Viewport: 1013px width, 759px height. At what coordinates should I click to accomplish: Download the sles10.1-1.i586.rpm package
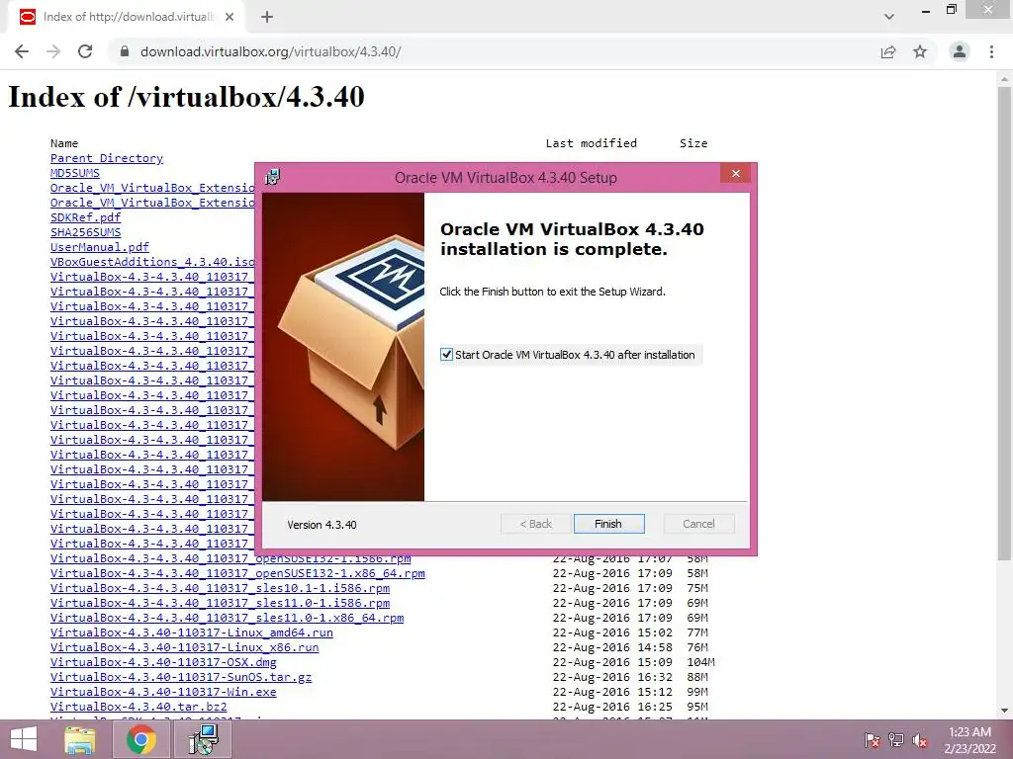pyautogui.click(x=221, y=588)
